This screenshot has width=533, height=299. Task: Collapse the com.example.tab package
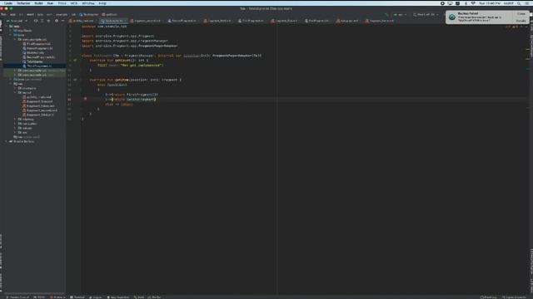point(15,39)
